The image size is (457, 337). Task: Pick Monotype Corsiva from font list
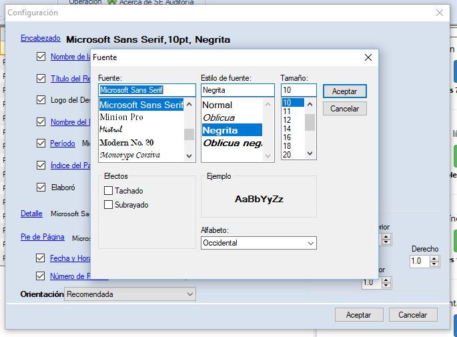click(129, 155)
